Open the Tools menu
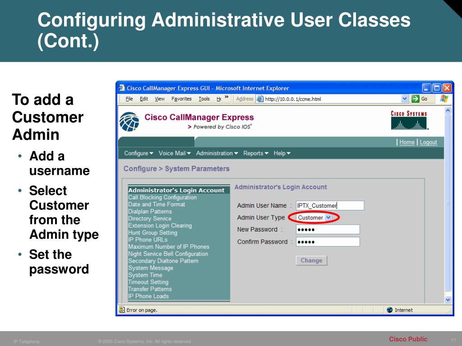The height and width of the screenshot is (346, 462). point(204,99)
